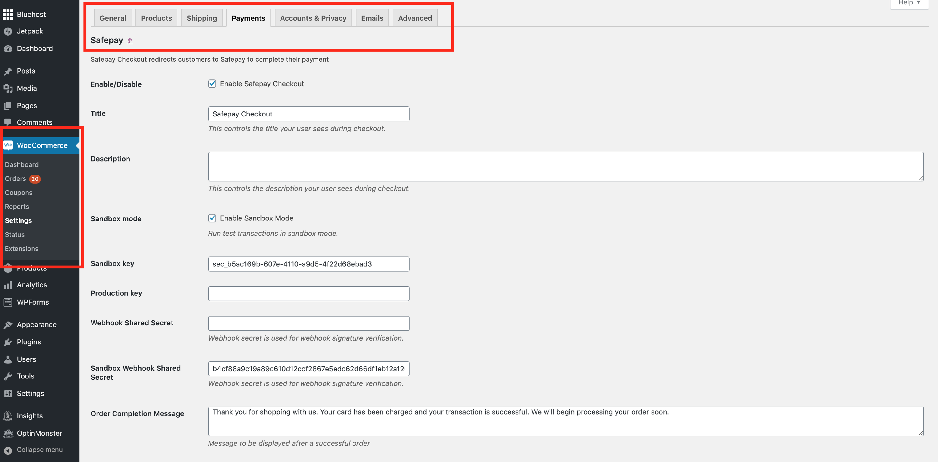The width and height of the screenshot is (938, 462).
Task: Click the Users person icon
Action: (x=8, y=360)
